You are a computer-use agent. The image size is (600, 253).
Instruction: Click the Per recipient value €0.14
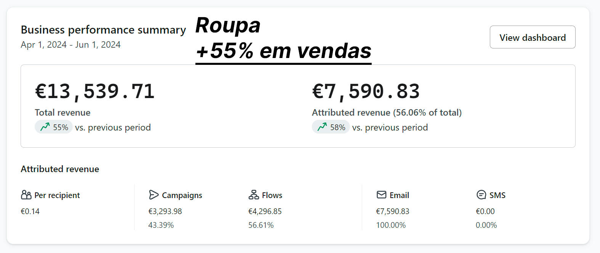(30, 211)
